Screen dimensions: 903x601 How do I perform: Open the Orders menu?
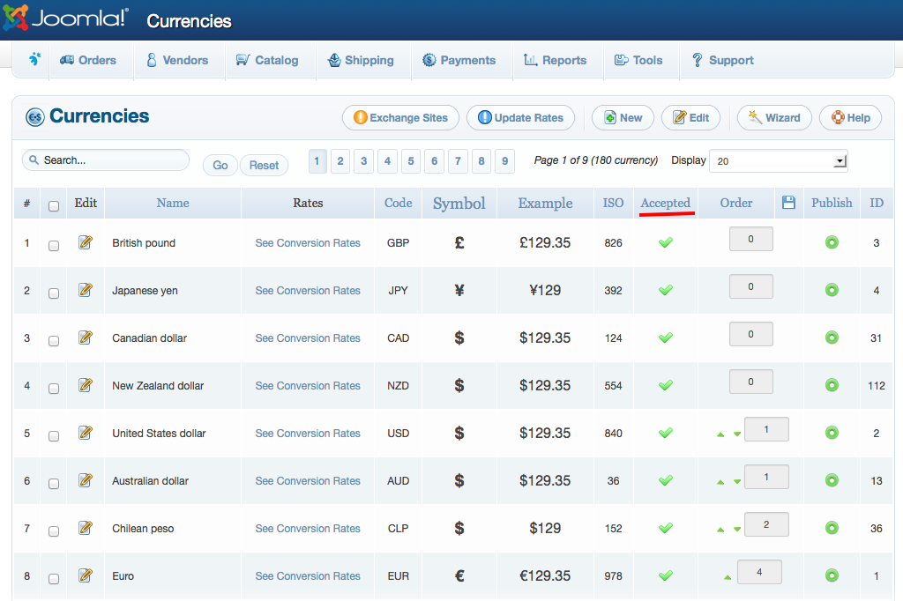[88, 60]
